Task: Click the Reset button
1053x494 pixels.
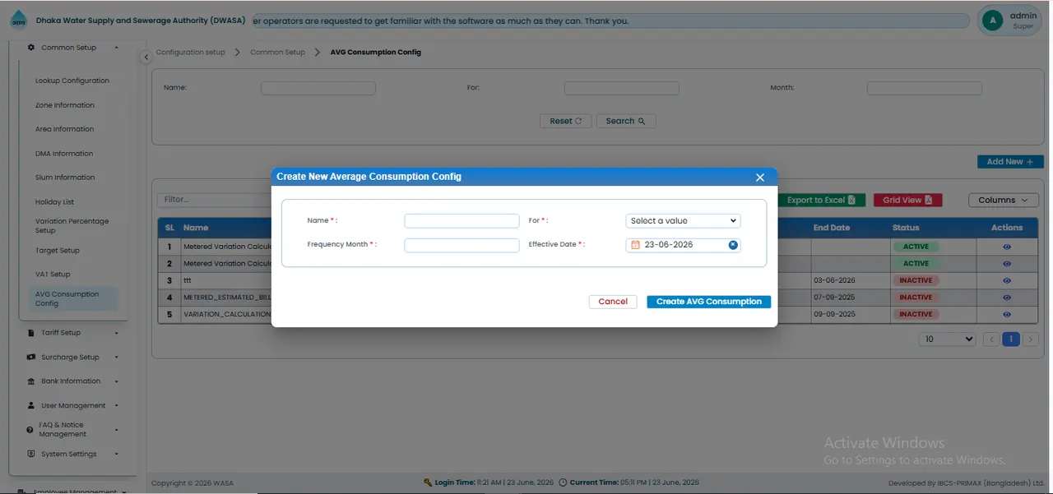Action: point(565,121)
